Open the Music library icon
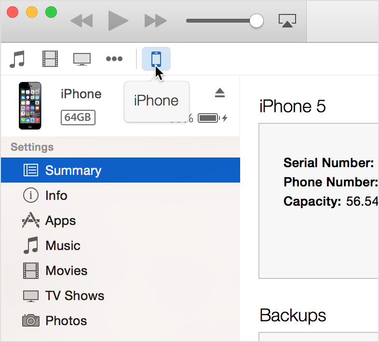Image resolution: width=379 pixels, height=342 pixels. [x=17, y=59]
